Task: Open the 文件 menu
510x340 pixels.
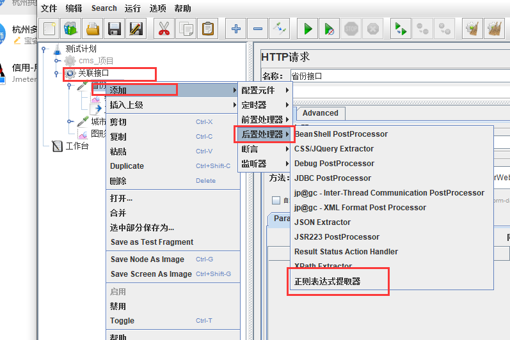Action: pyautogui.click(x=49, y=8)
